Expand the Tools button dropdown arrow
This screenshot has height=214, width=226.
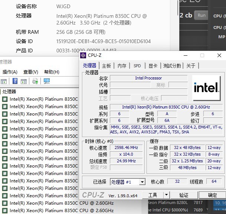(x=166, y=195)
